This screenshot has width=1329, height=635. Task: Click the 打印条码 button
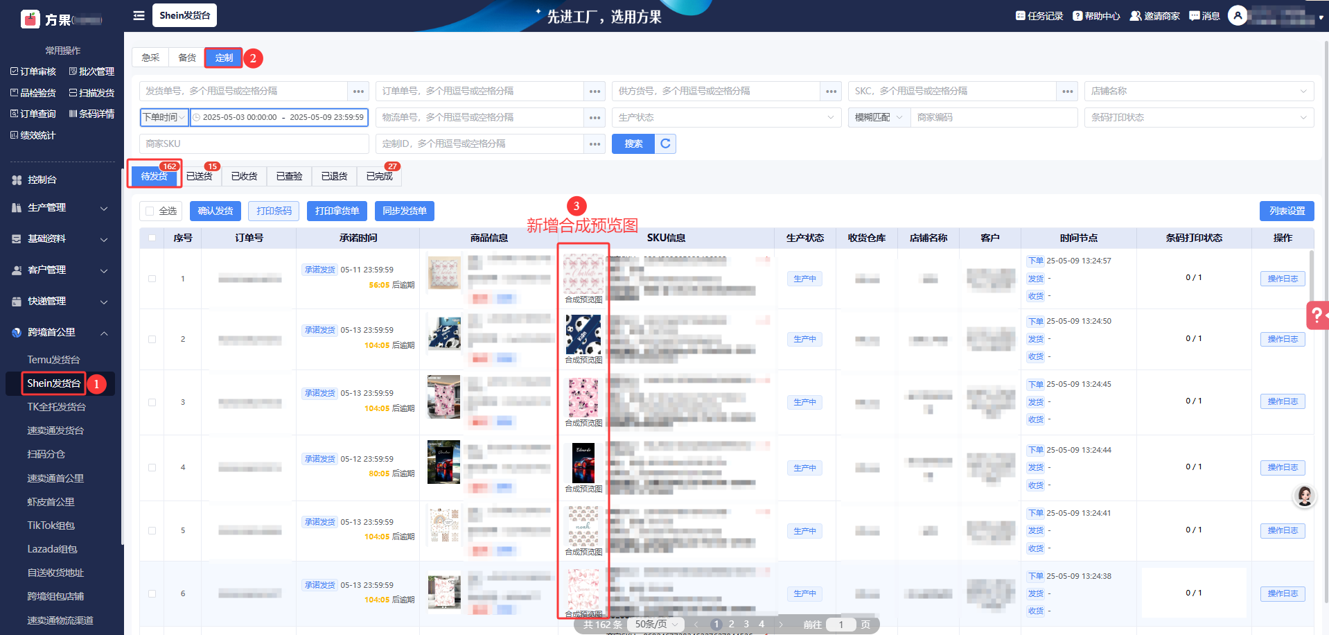click(274, 211)
